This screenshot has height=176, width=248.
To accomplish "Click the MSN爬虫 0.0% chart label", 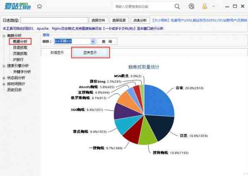I will pyautogui.click(x=128, y=76).
